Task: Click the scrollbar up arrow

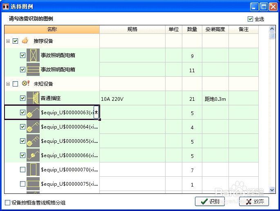Action: pos(272,29)
